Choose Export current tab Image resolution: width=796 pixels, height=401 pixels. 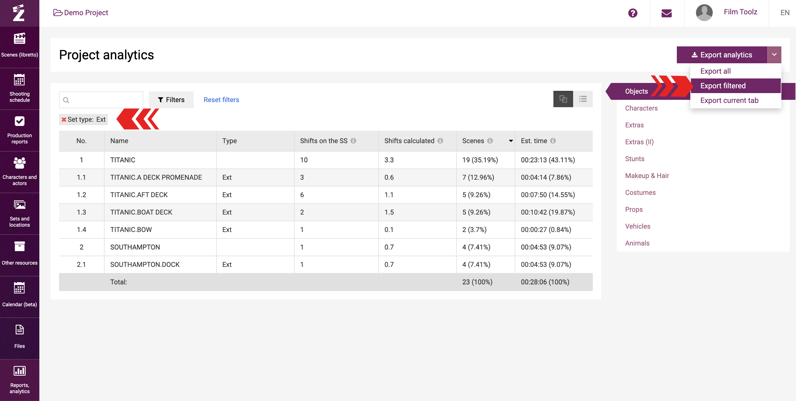coord(736,100)
